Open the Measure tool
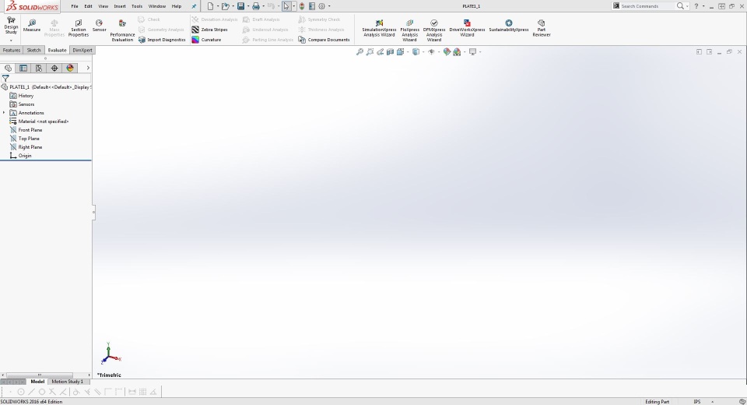 tap(32, 26)
